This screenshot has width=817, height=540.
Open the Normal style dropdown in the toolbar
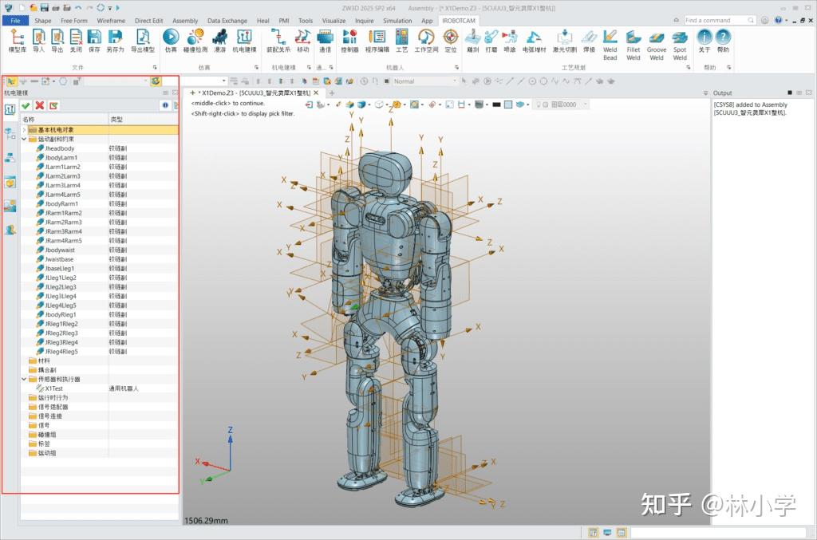coord(455,81)
